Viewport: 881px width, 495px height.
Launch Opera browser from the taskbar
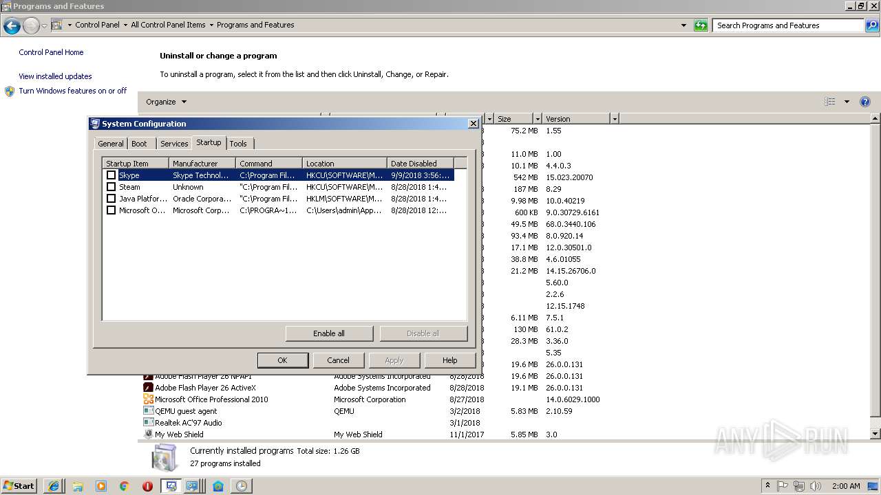(x=147, y=486)
